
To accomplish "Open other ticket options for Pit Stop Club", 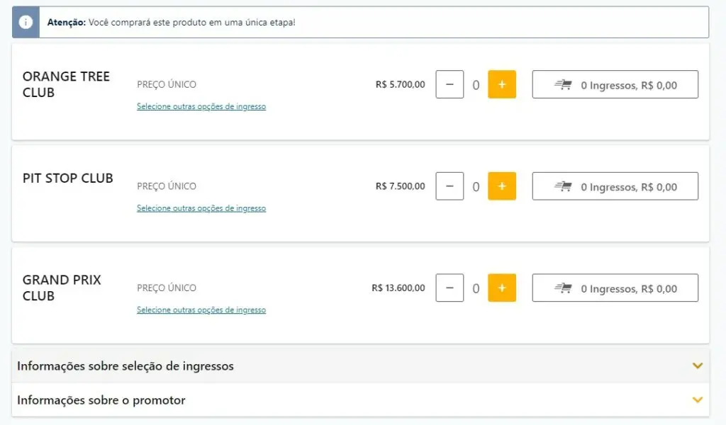I will (x=201, y=208).
